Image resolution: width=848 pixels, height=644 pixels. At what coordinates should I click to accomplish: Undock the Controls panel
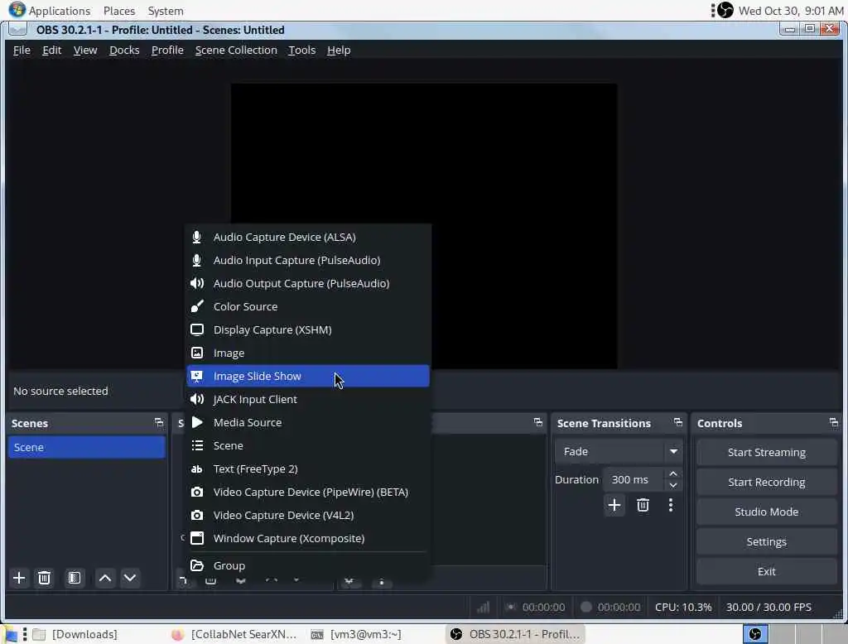coord(833,422)
